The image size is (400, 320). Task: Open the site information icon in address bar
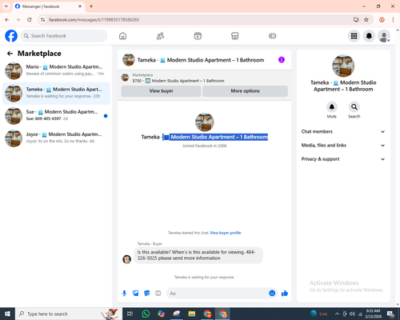coord(43,20)
